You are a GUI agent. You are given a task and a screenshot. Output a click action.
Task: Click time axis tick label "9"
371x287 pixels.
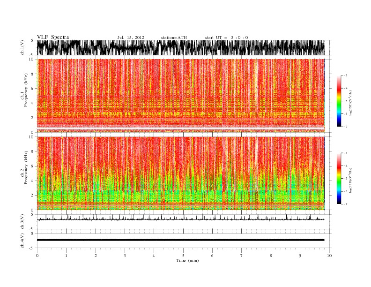coord(300,256)
